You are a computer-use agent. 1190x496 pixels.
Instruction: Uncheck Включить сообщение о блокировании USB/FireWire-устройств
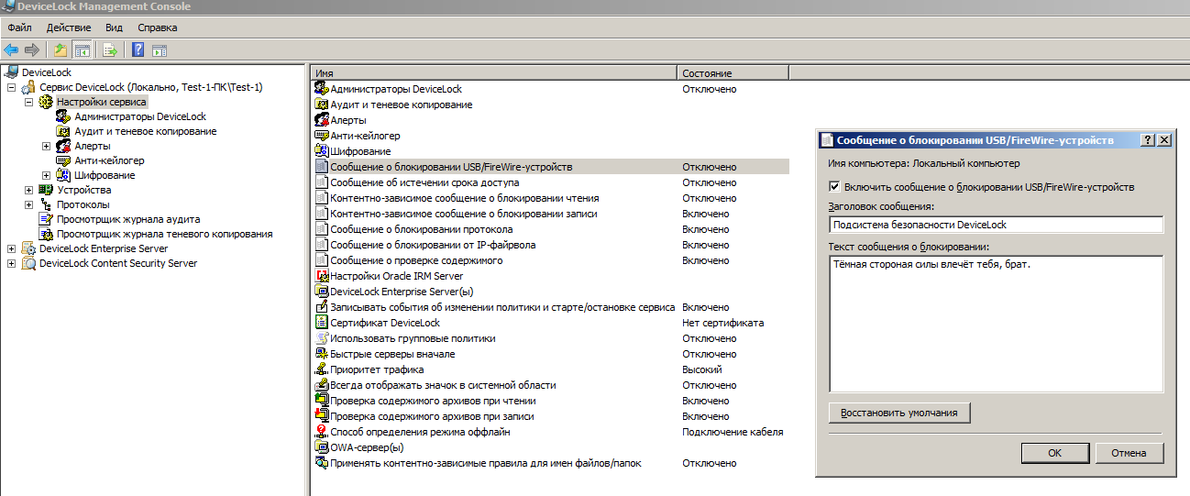coord(834,186)
